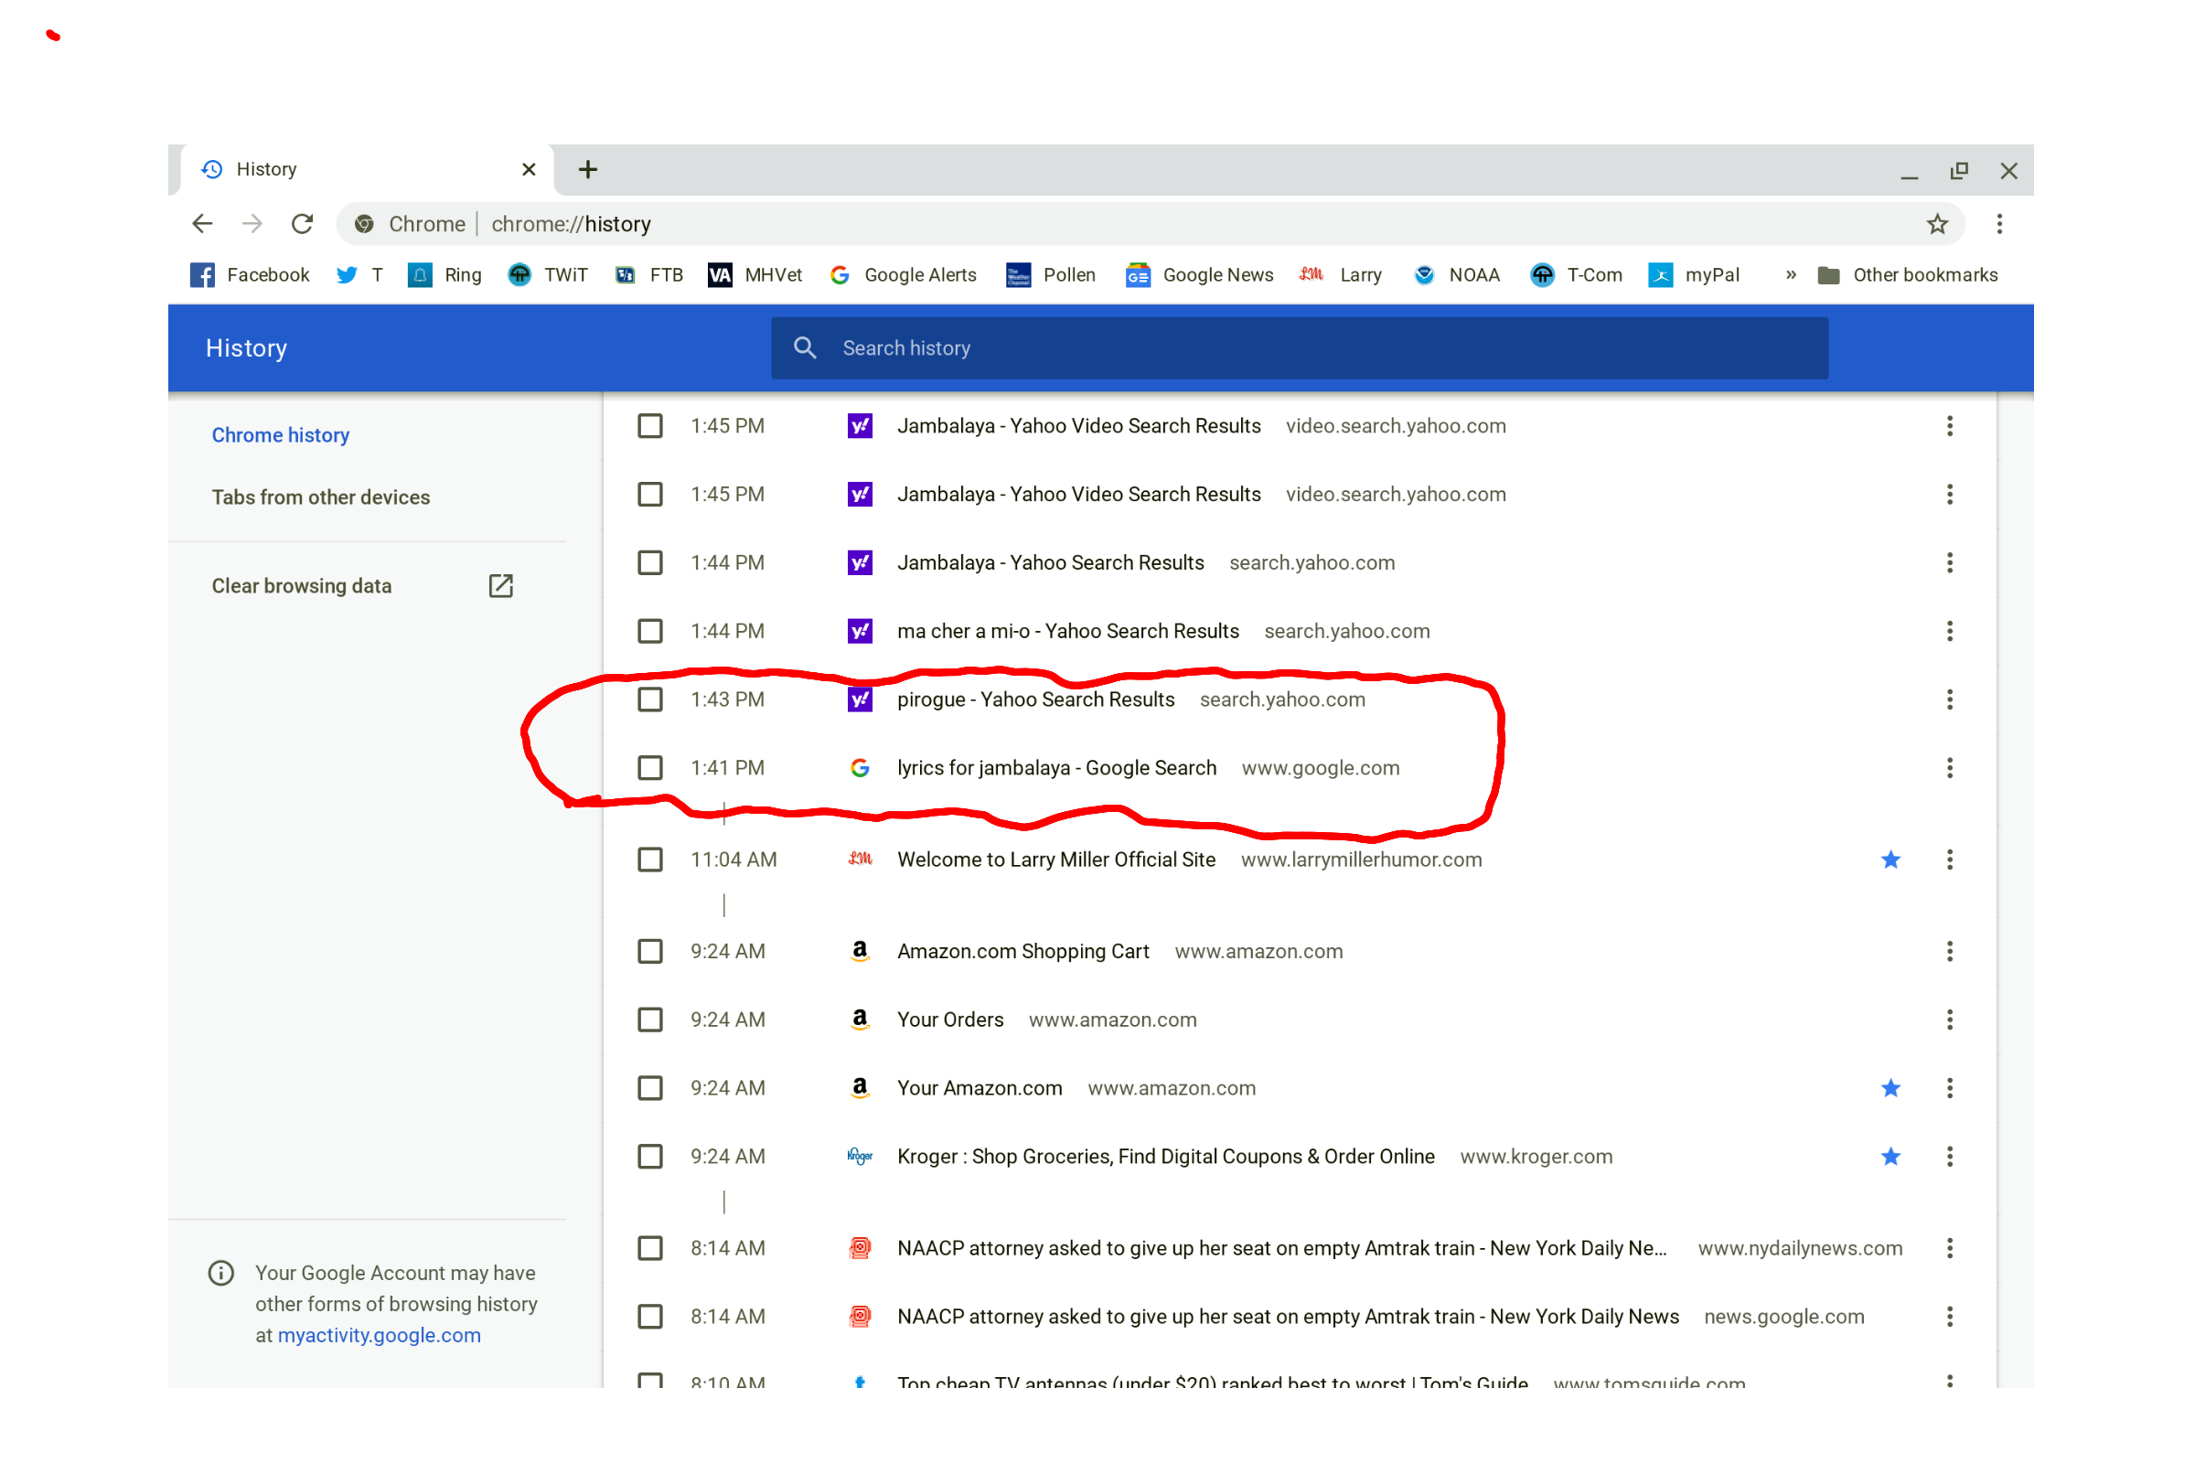The image size is (2195, 1463).
Task: Open the Google News bookmark
Action: click(x=1199, y=275)
